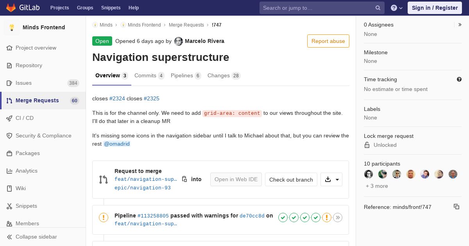Switch to the Changes tab

point(224,76)
